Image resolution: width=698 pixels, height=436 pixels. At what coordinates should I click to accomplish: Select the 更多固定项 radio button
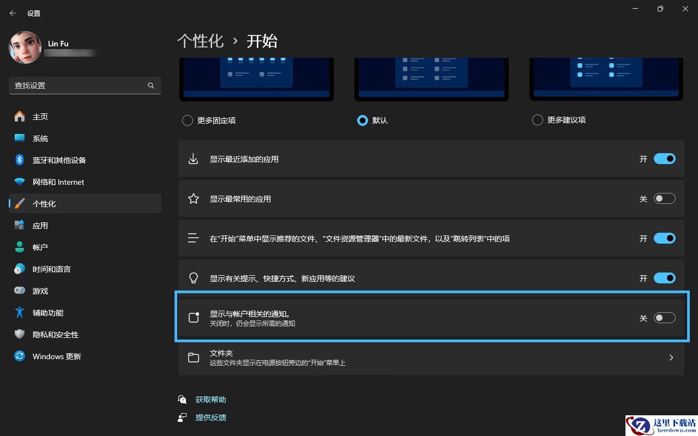[x=188, y=120]
